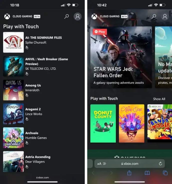This screenshot has width=172, height=184.
Task: Tap the Humble Games publisher name
Action: tap(36, 138)
